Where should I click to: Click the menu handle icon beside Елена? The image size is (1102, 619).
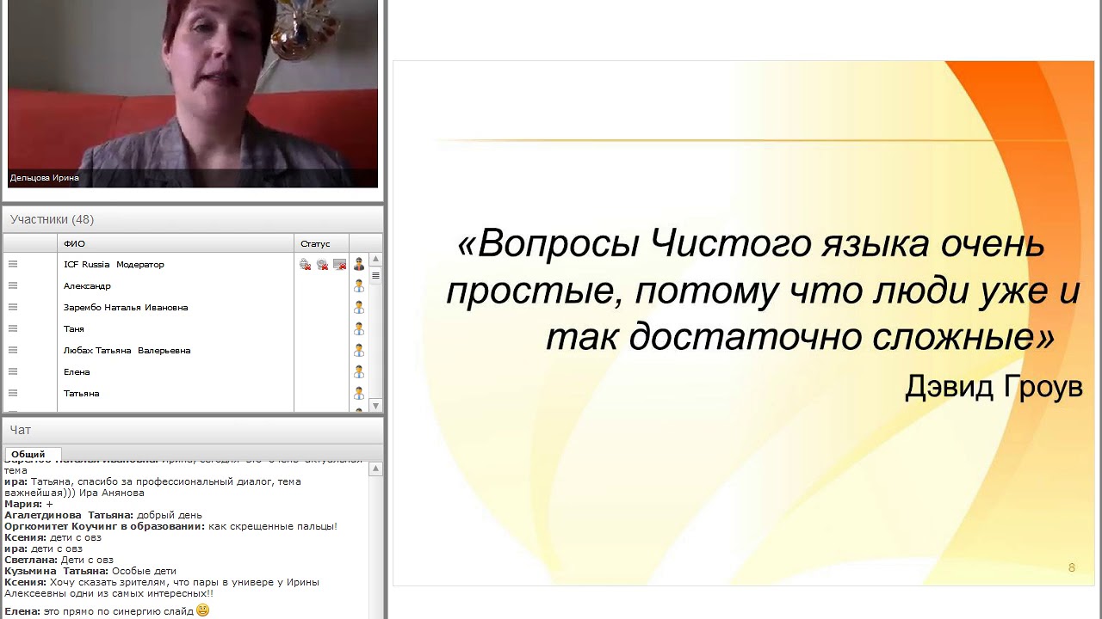13,371
